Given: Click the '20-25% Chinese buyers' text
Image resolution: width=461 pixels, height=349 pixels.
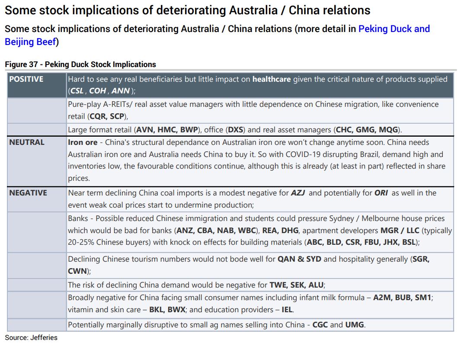Looking at the screenshot, I should 109,242.
